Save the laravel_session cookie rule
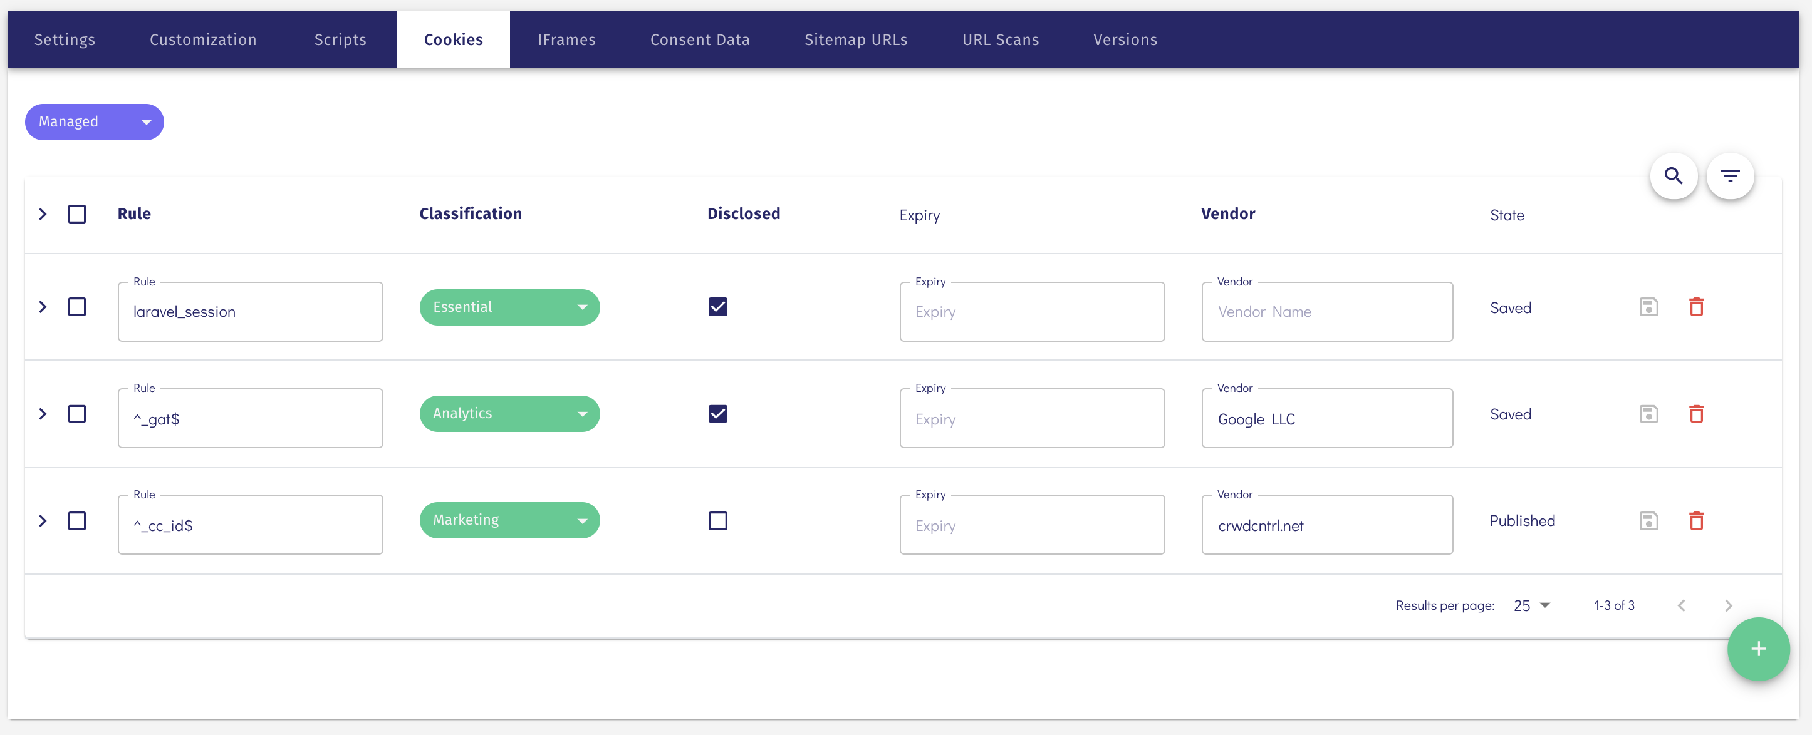Screen dimensions: 1812x735 1649,307
